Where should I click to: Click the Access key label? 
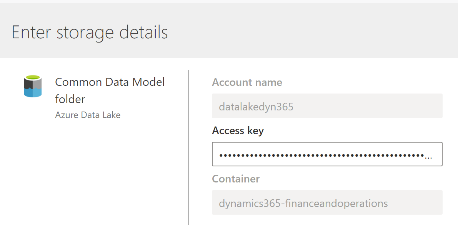click(238, 131)
